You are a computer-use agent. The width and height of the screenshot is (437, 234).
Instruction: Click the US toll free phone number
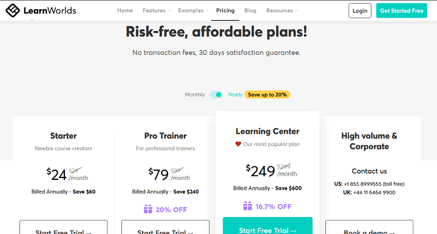374,184
